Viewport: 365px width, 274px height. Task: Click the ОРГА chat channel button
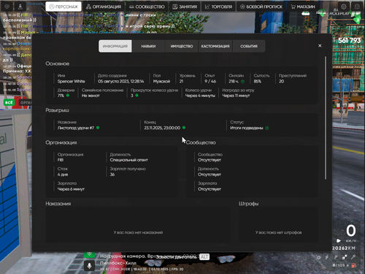coord(26,102)
